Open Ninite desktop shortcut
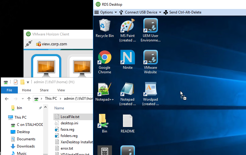Viewport: 246px width, 155px height. (x=128, y=60)
